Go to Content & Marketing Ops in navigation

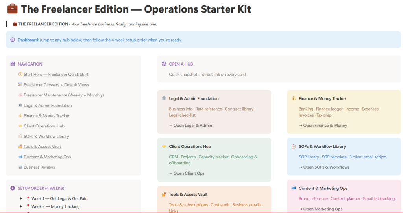[47, 157]
